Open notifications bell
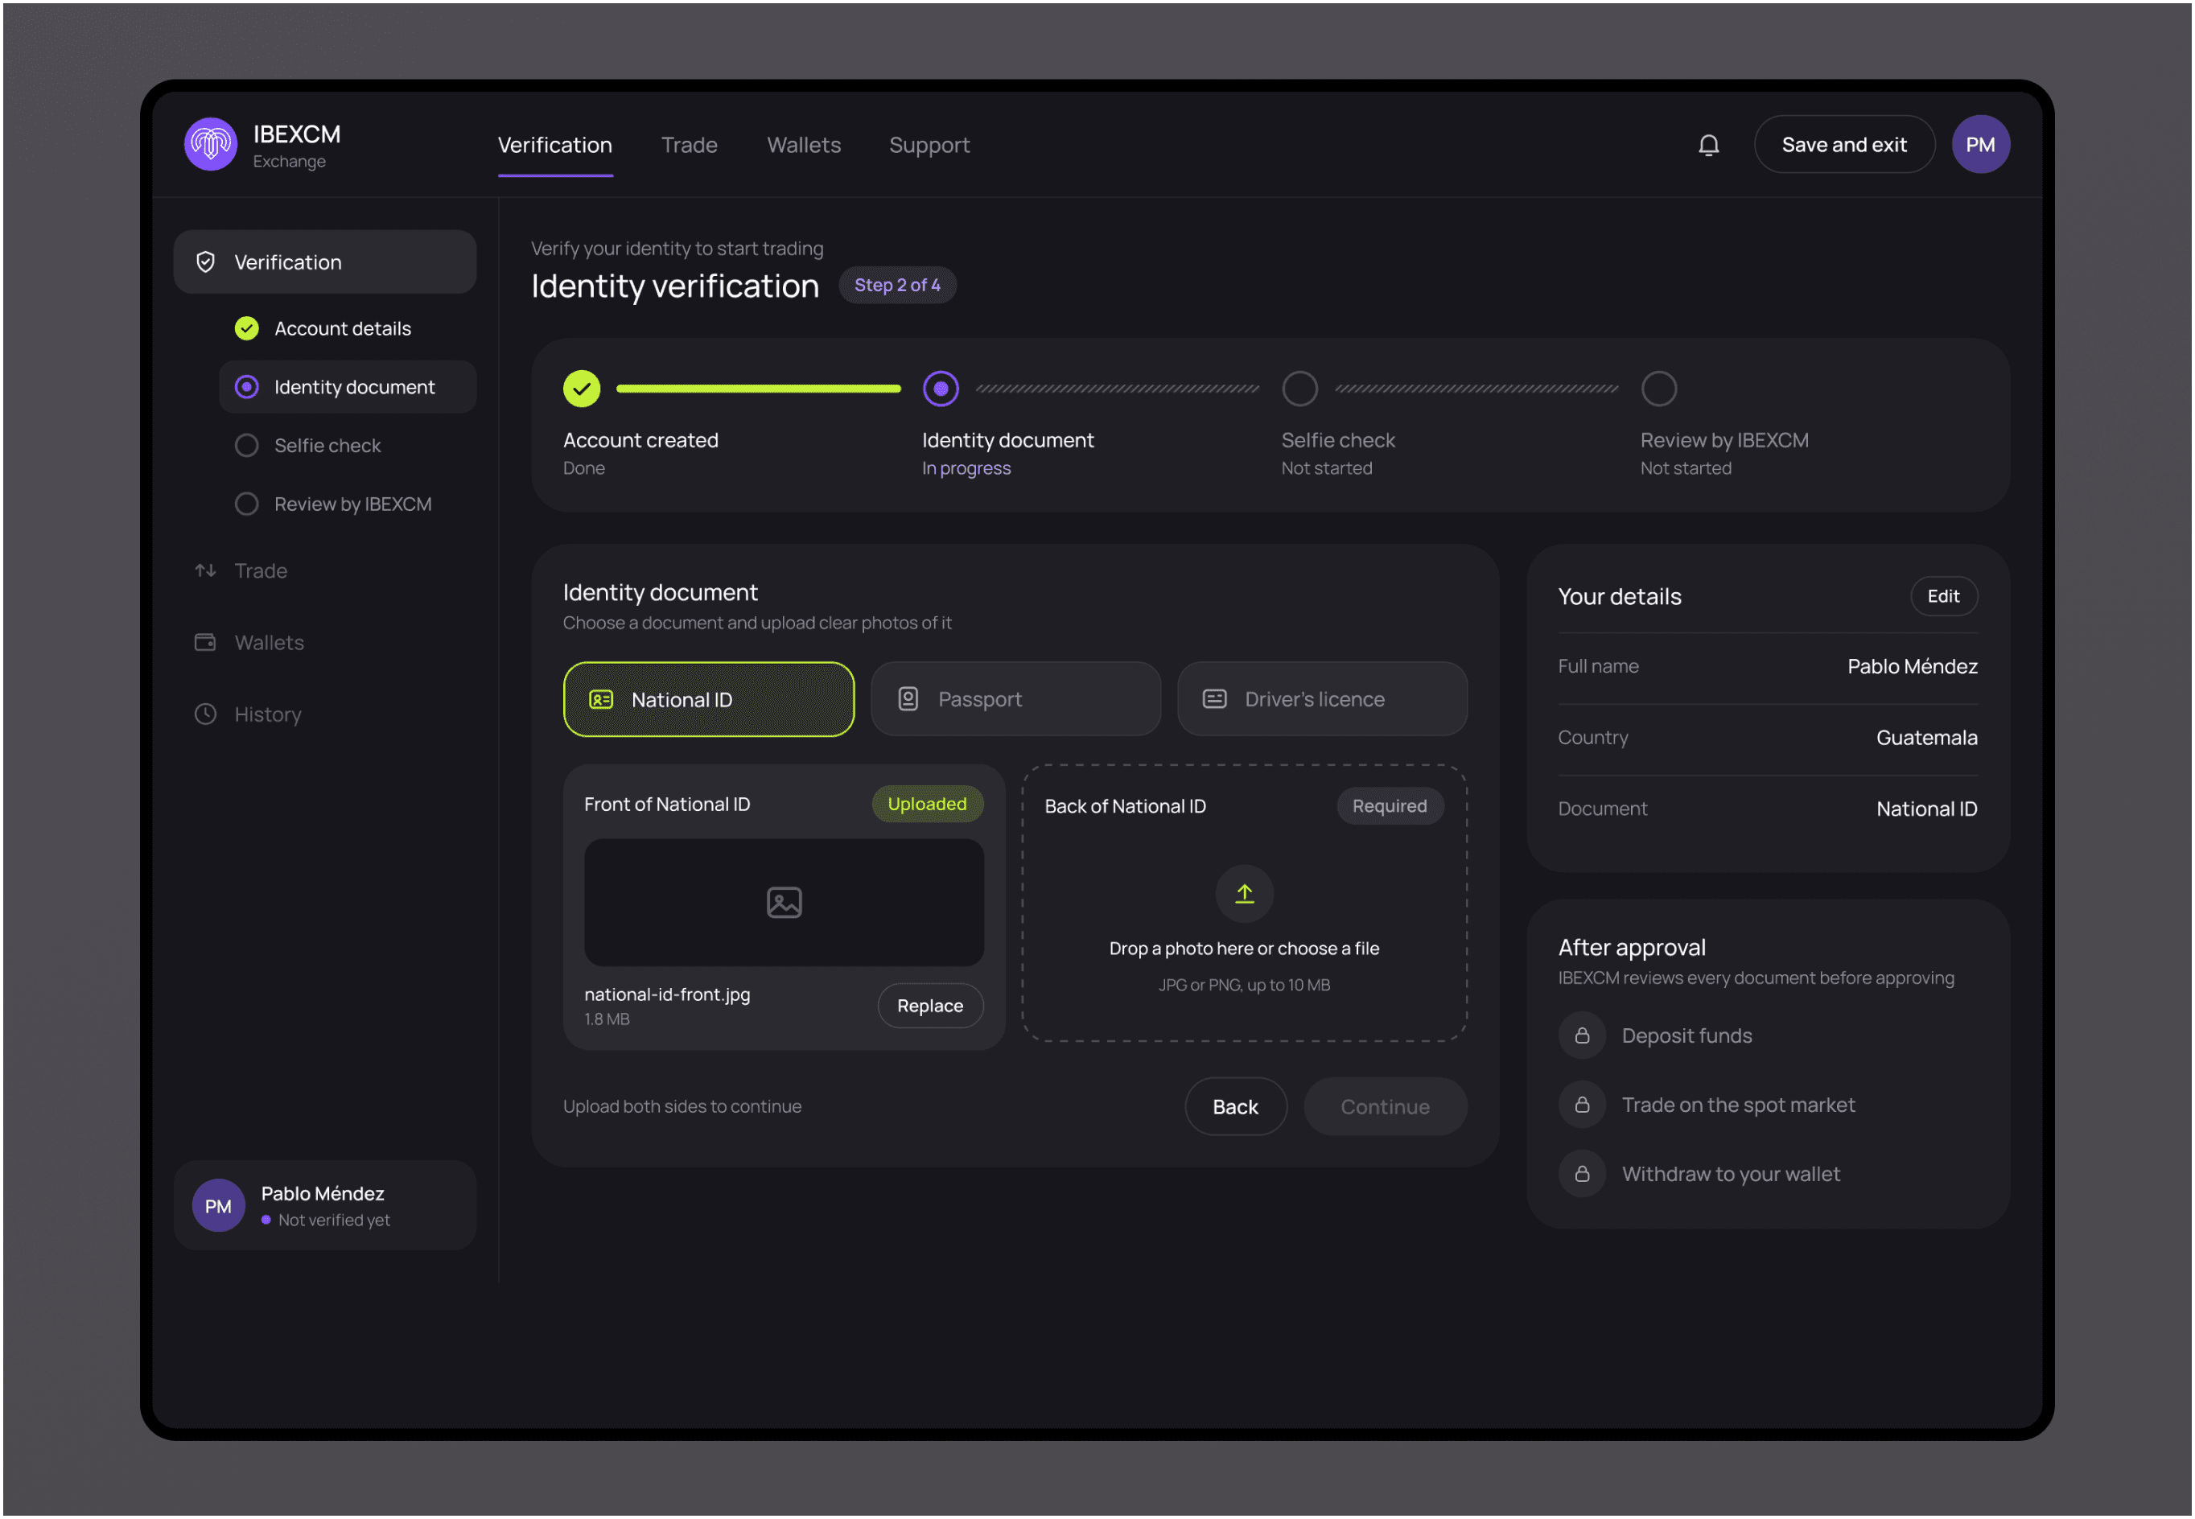The width and height of the screenshot is (2195, 1519). (1708, 145)
